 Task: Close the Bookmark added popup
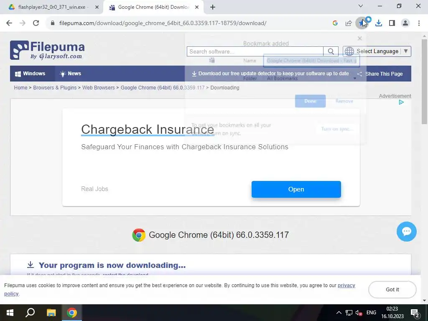360,38
